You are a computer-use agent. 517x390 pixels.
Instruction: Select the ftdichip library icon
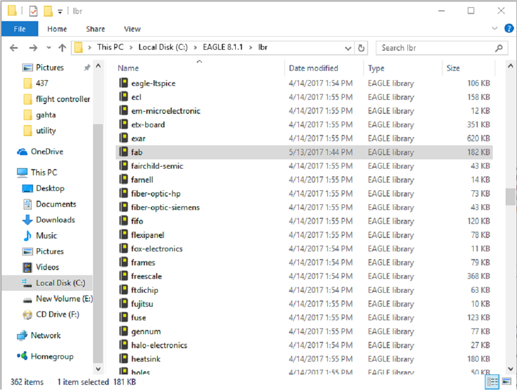click(x=124, y=290)
